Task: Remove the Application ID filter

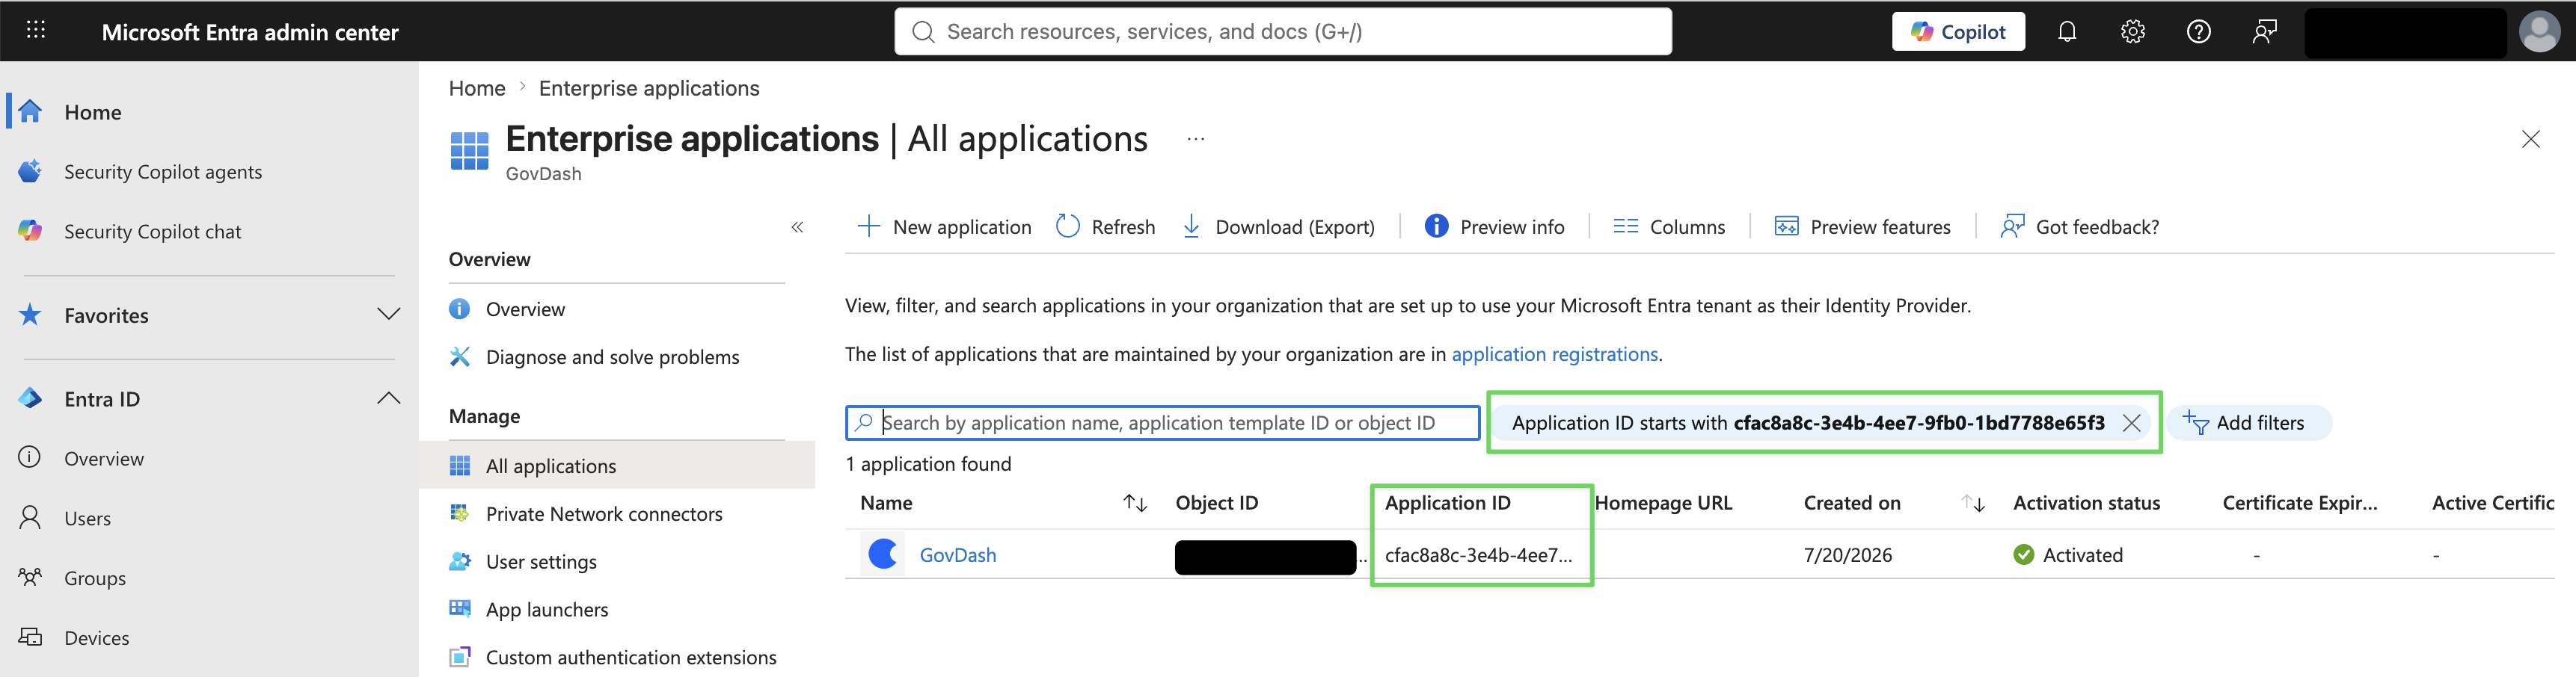Action: [2131, 424]
